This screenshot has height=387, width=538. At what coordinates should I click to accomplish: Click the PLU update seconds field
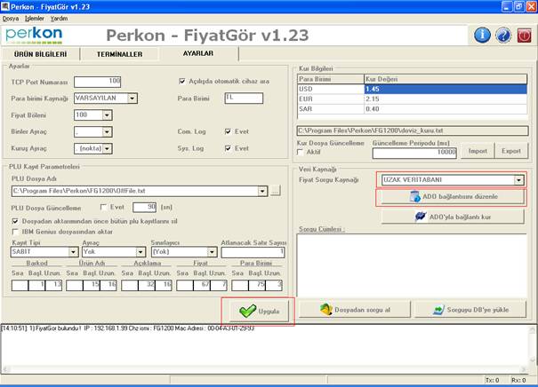[144, 207]
